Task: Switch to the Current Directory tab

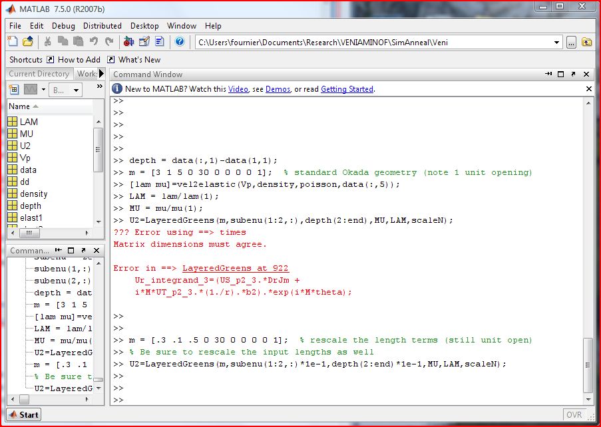Action: tap(39, 74)
